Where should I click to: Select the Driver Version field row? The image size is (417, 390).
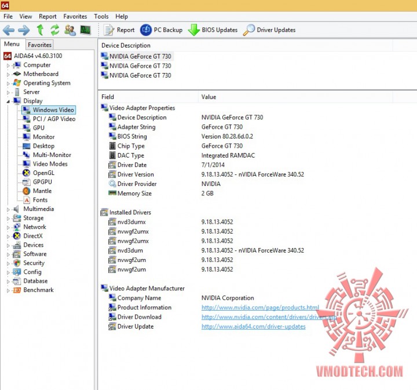[206, 174]
